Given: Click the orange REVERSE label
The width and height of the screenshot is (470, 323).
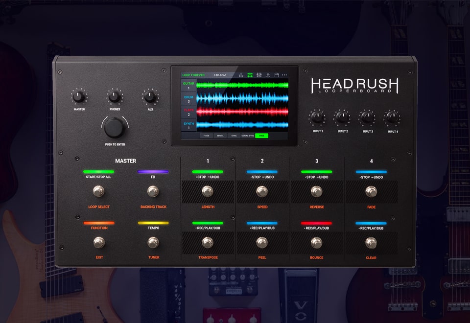Looking at the screenshot, I should click(x=317, y=207).
